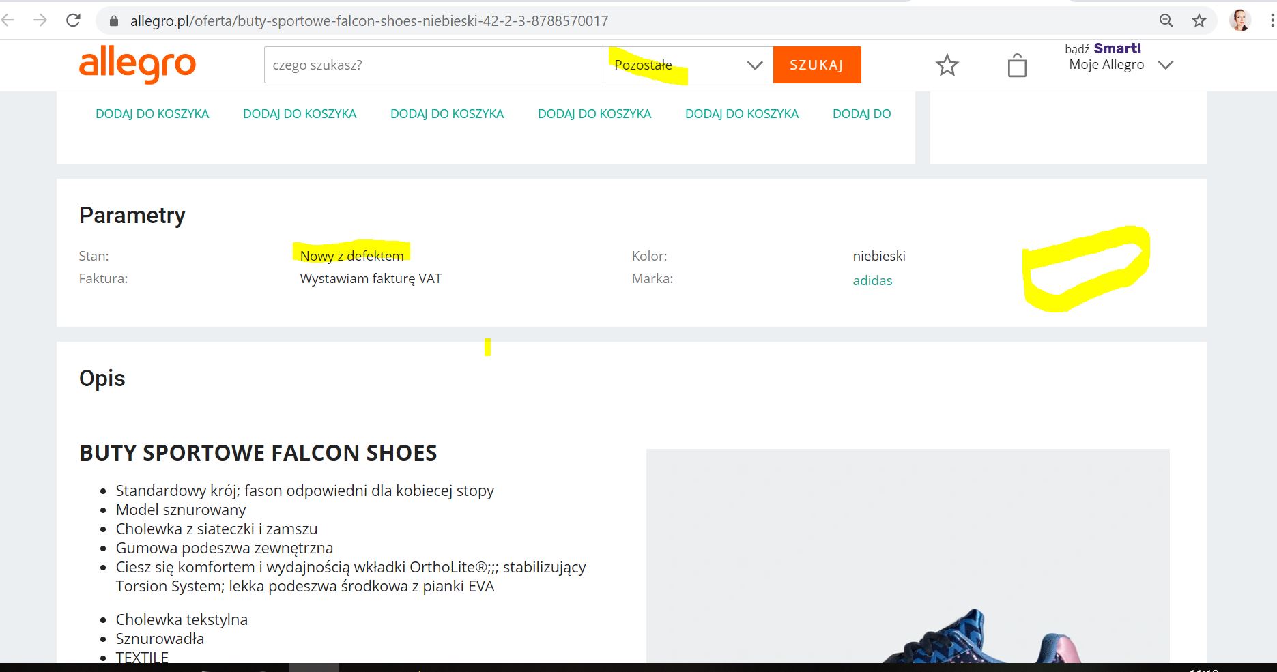Click the browser forward arrow
This screenshot has width=1277, height=672.
tap(40, 20)
